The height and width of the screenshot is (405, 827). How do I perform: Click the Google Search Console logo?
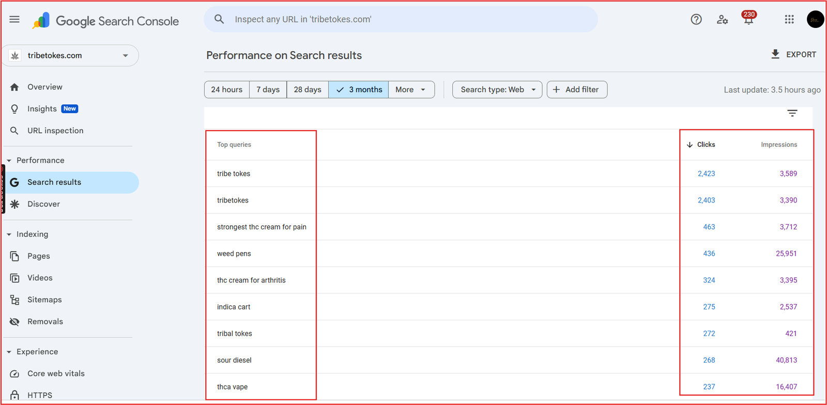pyautogui.click(x=105, y=21)
